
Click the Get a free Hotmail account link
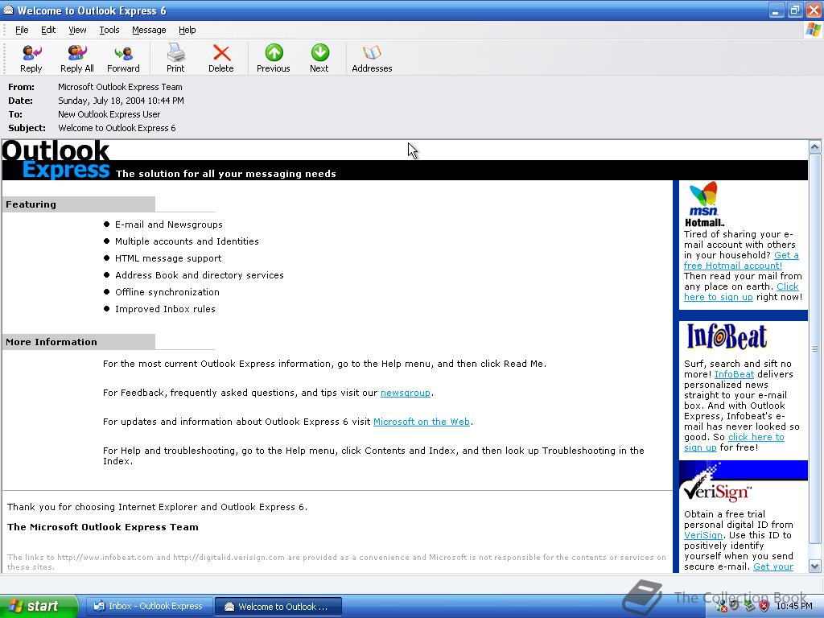[x=741, y=260]
